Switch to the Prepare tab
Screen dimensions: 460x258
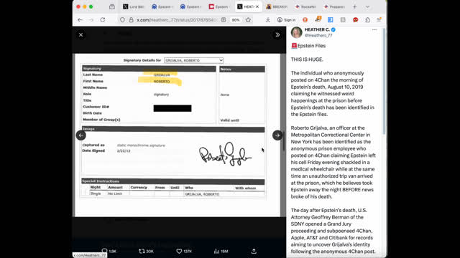(333, 6)
